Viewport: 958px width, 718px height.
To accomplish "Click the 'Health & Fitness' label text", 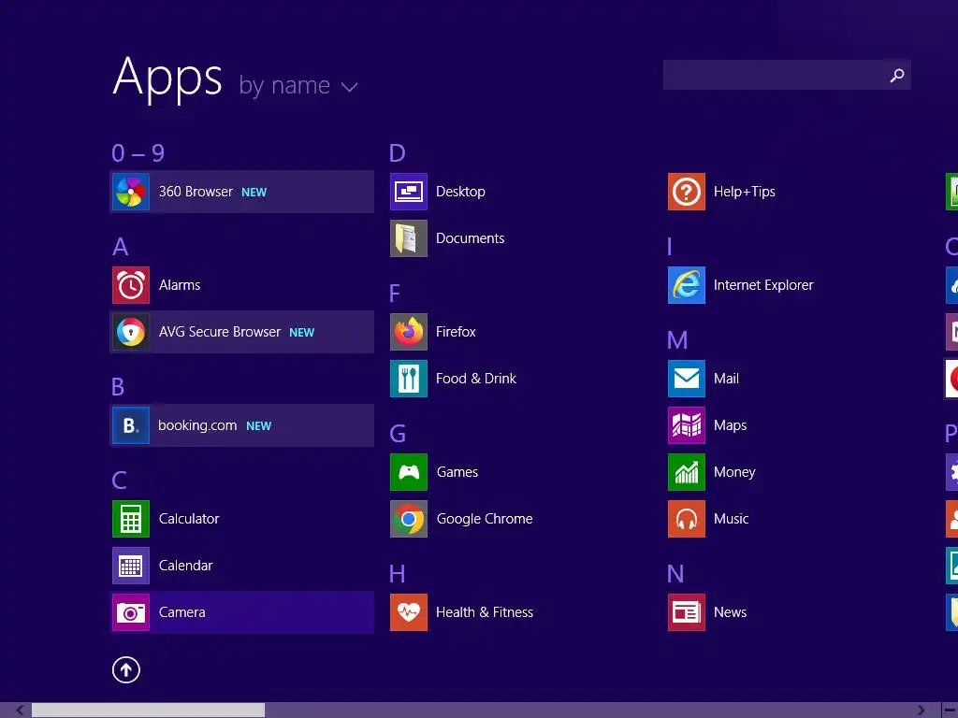I will [485, 612].
